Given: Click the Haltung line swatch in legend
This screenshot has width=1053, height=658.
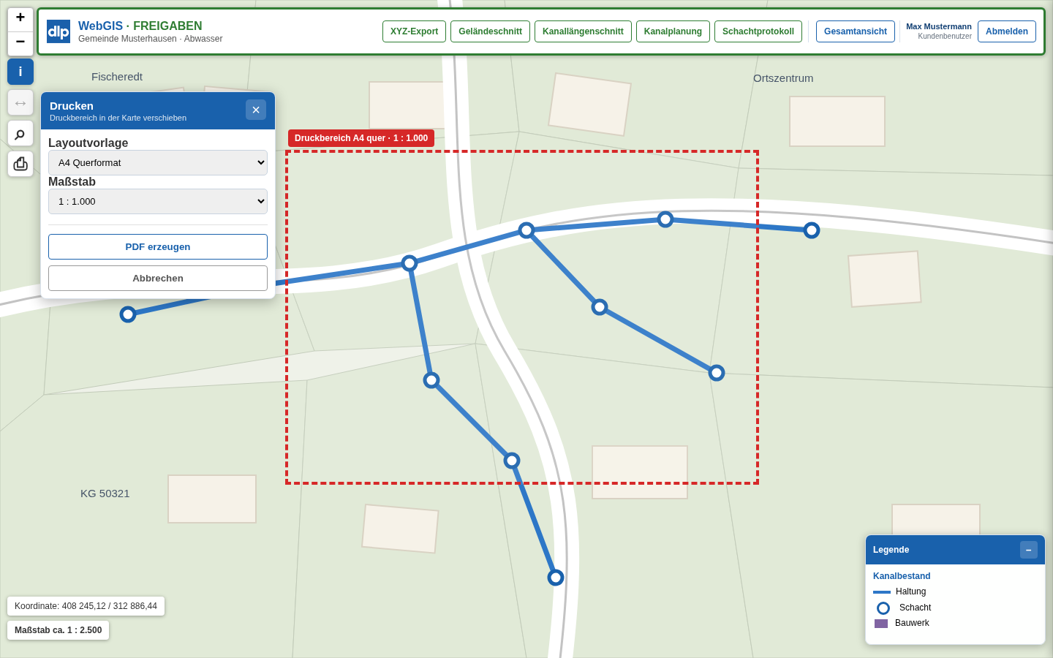Looking at the screenshot, I should point(882,592).
